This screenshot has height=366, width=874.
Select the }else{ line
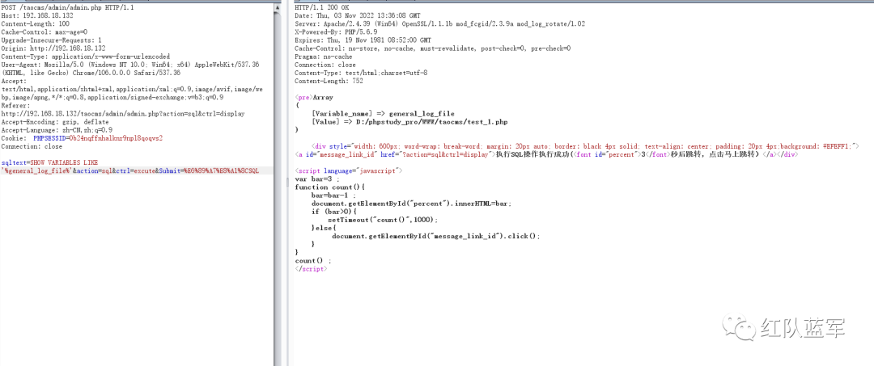tap(324, 228)
